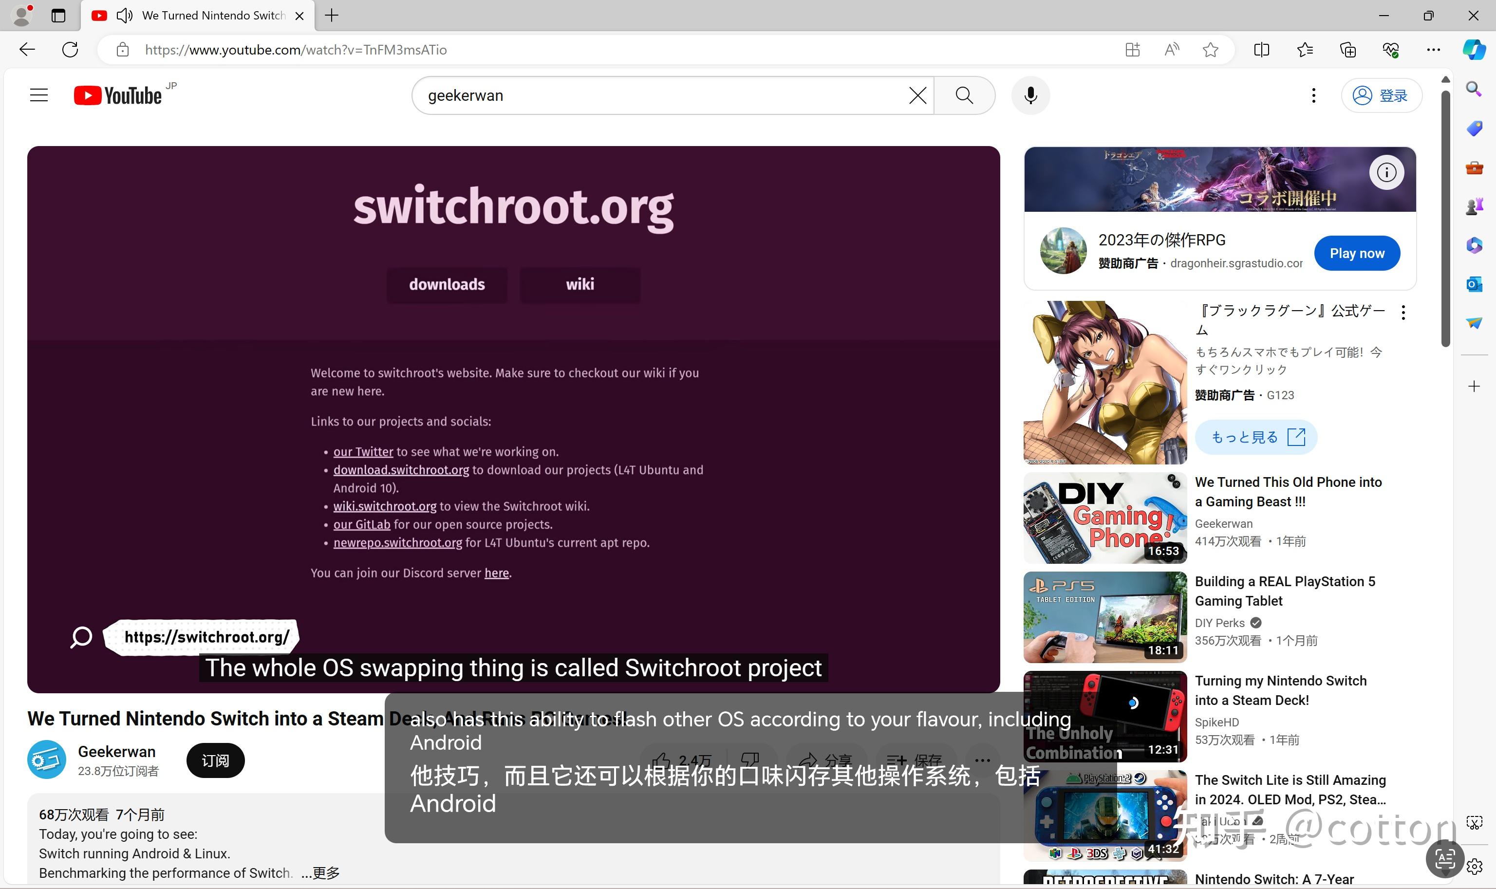The image size is (1496, 889).
Task: Click Play now on the RPG ad
Action: pos(1357,253)
